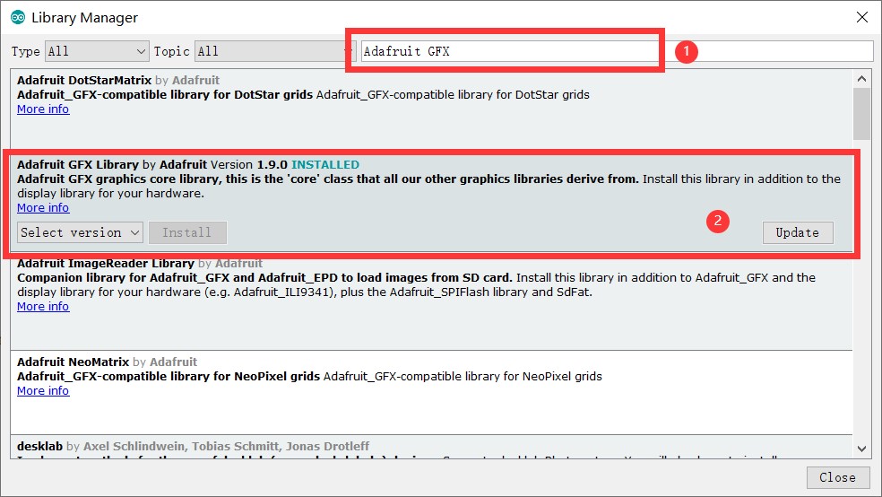Click the Install button for Adafruit GFX Library
Image resolution: width=882 pixels, height=497 pixels.
(x=187, y=232)
